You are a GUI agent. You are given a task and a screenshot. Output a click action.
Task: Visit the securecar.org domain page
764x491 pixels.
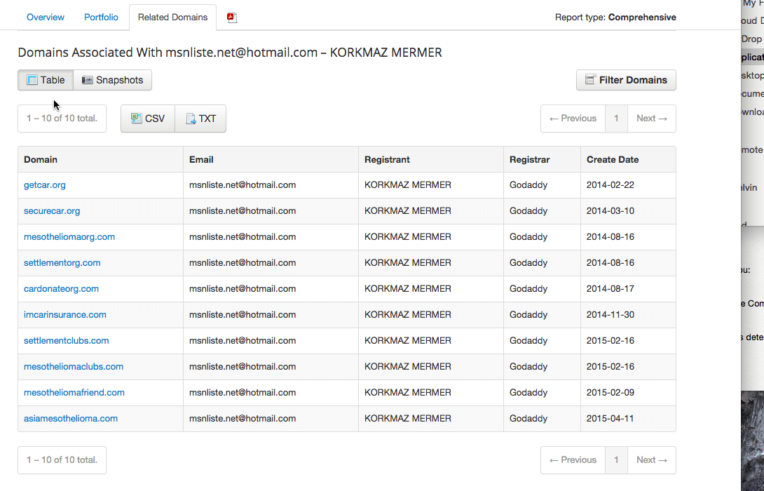click(51, 210)
